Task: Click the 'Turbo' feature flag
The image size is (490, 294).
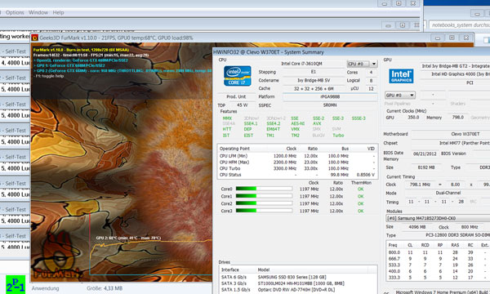Action: tap(338, 136)
